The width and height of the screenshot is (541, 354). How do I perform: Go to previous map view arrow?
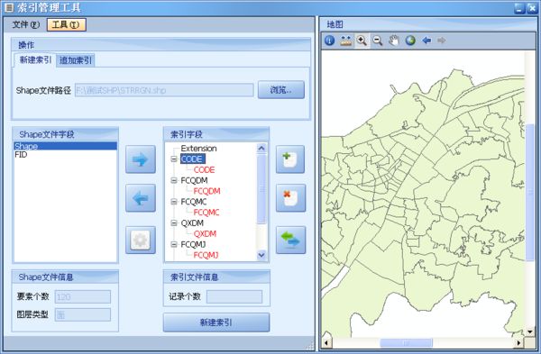426,41
